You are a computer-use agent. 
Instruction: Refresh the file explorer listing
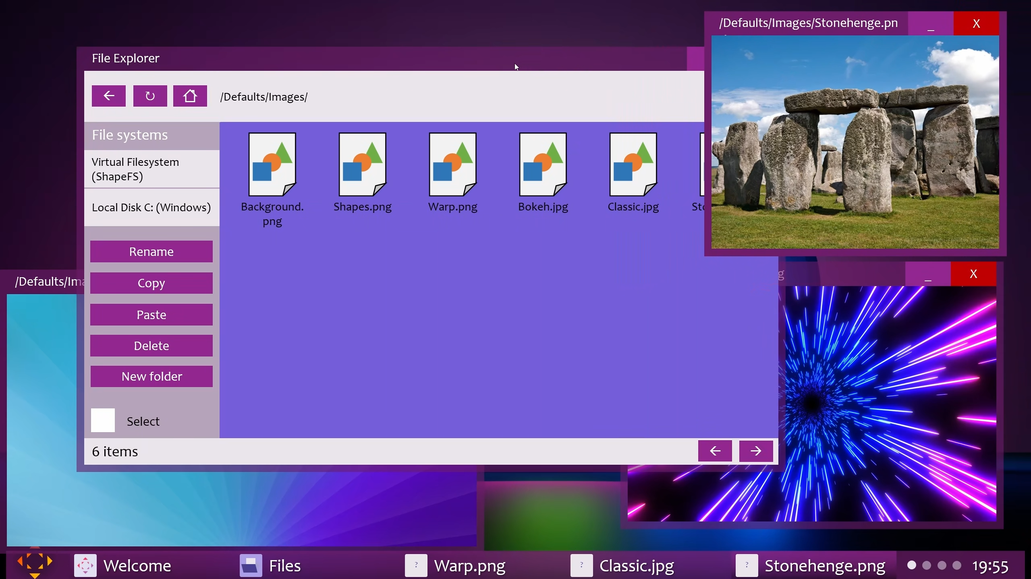150,96
